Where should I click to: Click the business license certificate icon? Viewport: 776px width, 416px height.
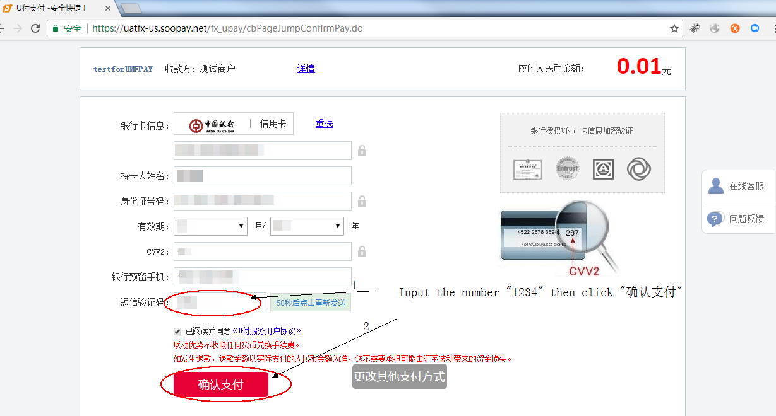click(x=528, y=168)
